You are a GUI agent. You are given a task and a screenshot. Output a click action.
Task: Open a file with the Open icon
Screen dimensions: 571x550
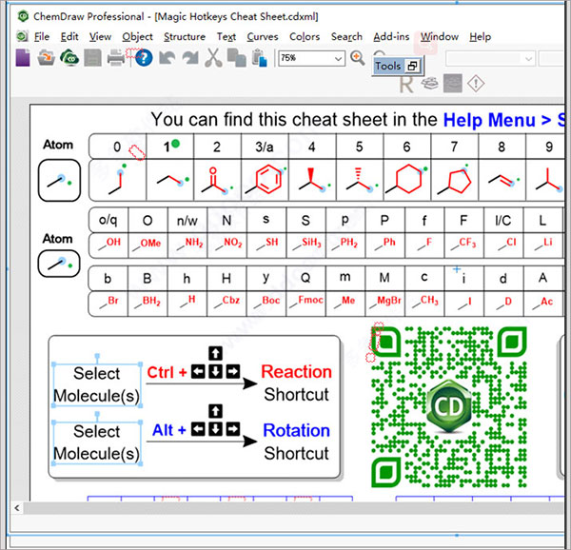(x=46, y=57)
